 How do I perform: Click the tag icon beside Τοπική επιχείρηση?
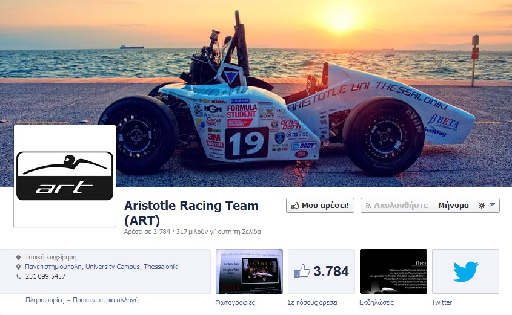pos(18,257)
